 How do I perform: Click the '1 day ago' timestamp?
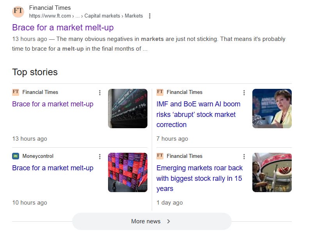click(x=170, y=203)
